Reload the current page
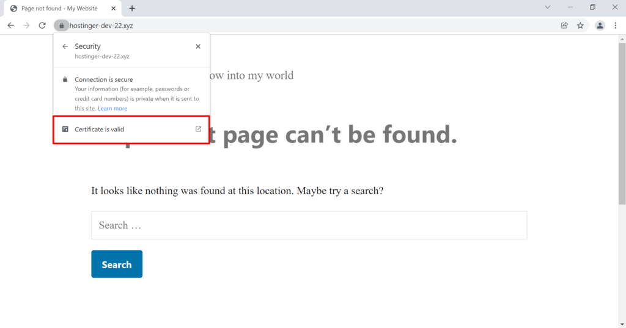Image resolution: width=626 pixels, height=328 pixels. (42, 26)
